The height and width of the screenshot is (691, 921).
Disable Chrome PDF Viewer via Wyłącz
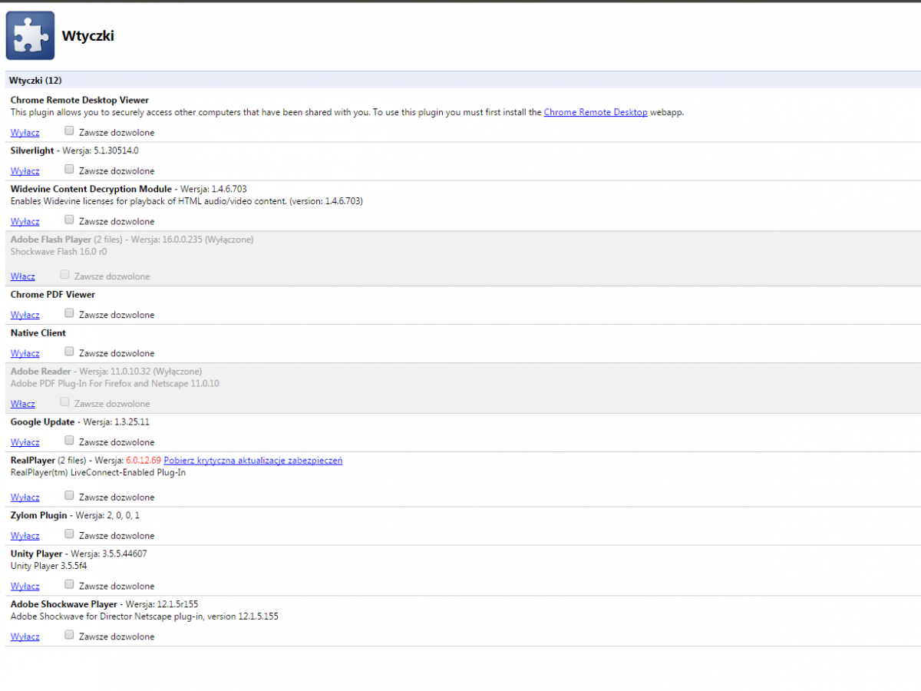25,315
